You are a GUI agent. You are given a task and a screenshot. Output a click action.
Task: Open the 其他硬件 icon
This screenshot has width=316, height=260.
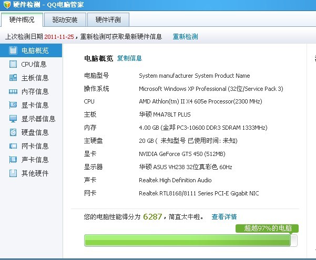coord(13,173)
